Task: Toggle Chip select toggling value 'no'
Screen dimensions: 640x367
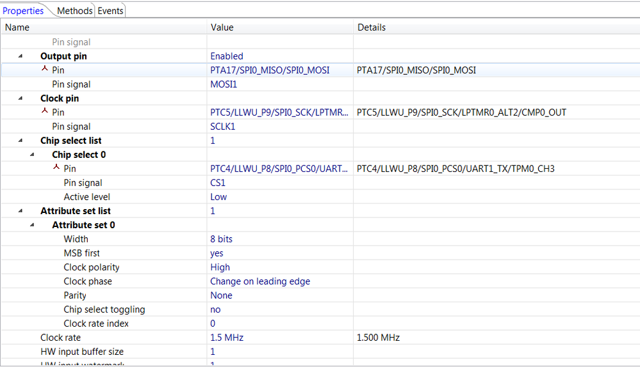Action: point(216,309)
